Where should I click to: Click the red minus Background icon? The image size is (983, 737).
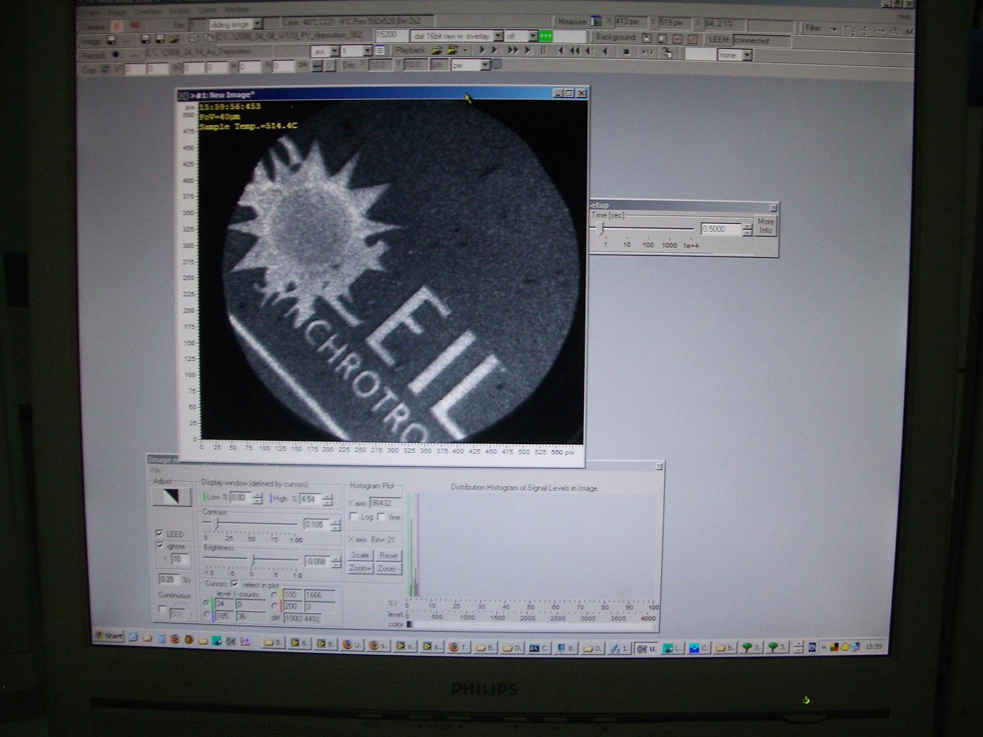(677, 39)
